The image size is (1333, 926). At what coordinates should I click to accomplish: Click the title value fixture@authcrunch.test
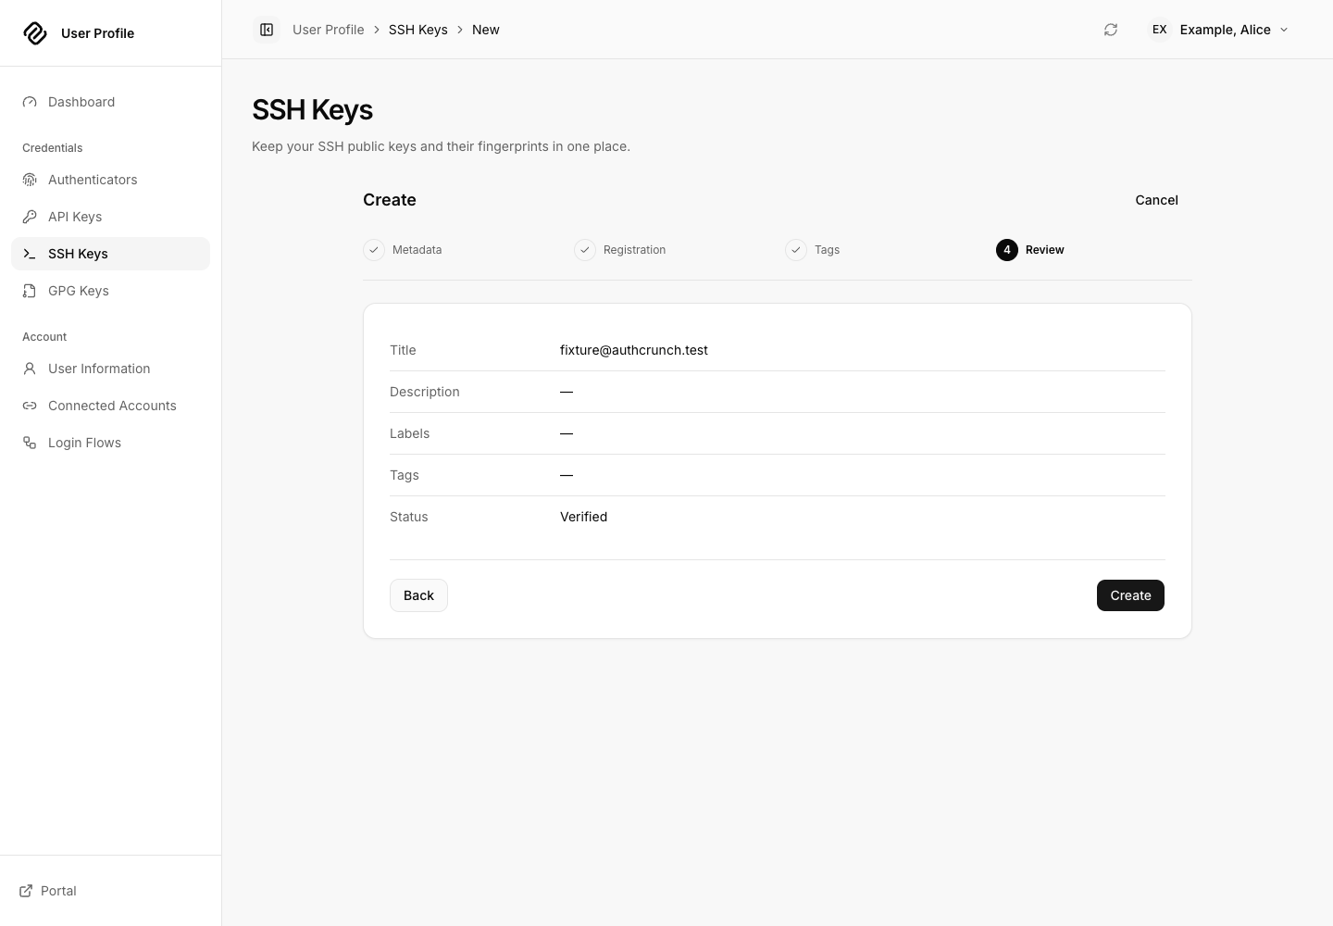click(634, 350)
